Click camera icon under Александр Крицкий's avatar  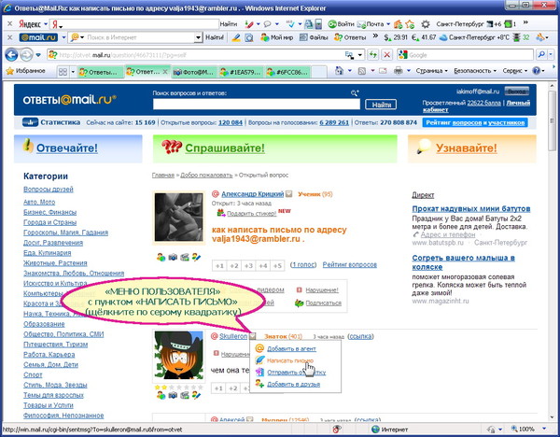tap(173, 257)
